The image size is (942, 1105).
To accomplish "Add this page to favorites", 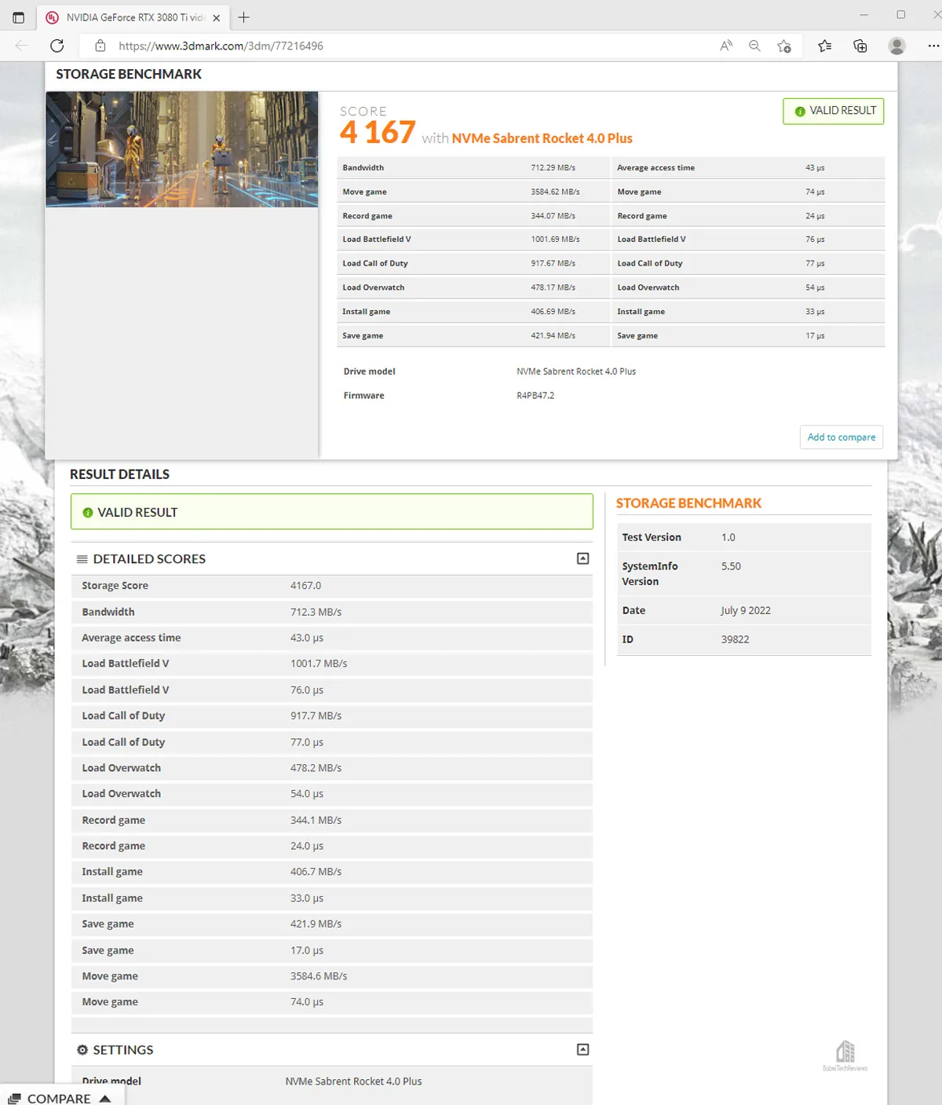I will (x=783, y=46).
